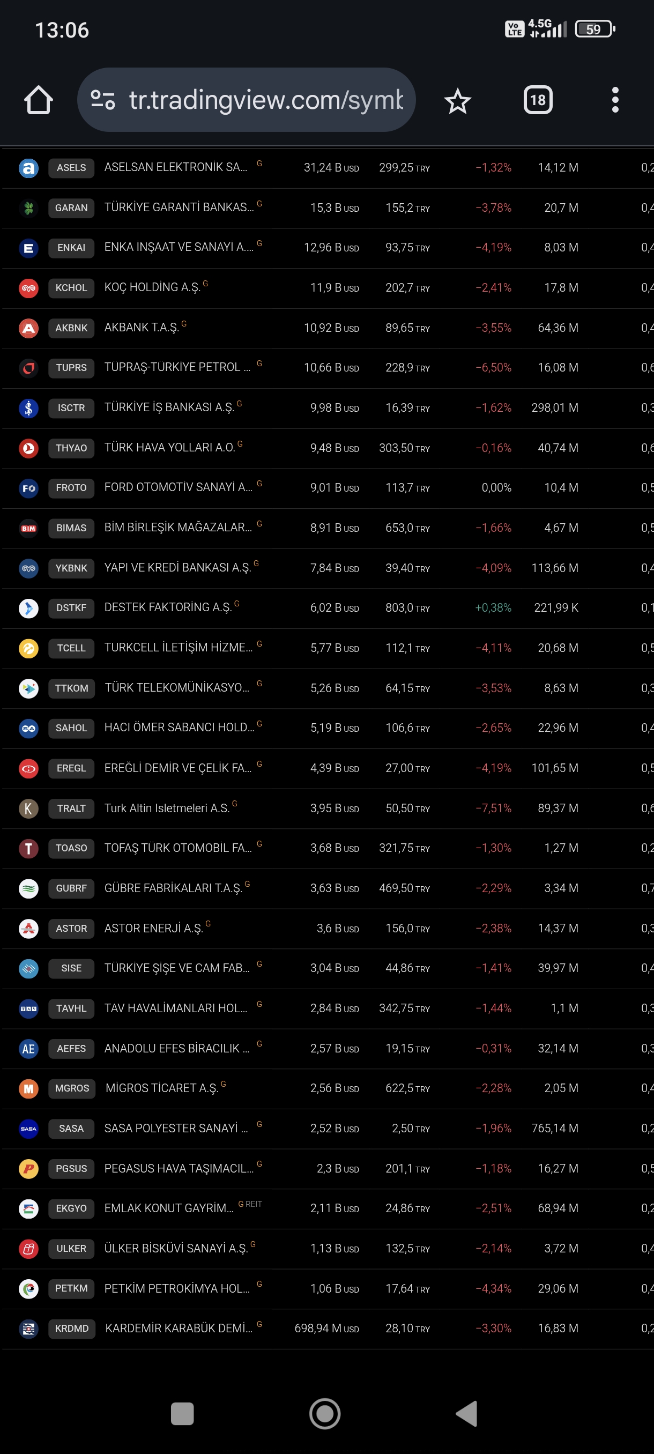Tap the Turkcell yellow logo icon
654x1454 pixels.
click(29, 648)
